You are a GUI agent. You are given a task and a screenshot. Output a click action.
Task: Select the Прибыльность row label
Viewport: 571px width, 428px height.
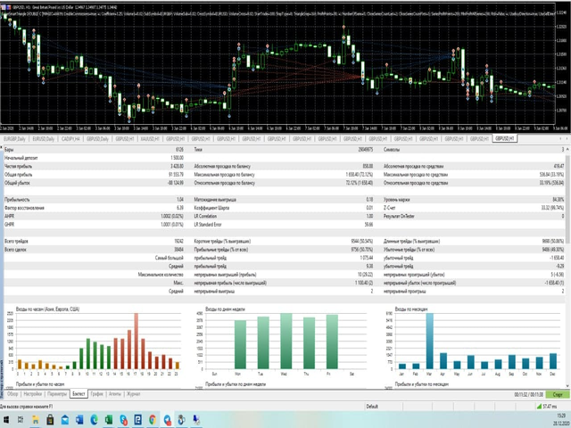pos(17,200)
